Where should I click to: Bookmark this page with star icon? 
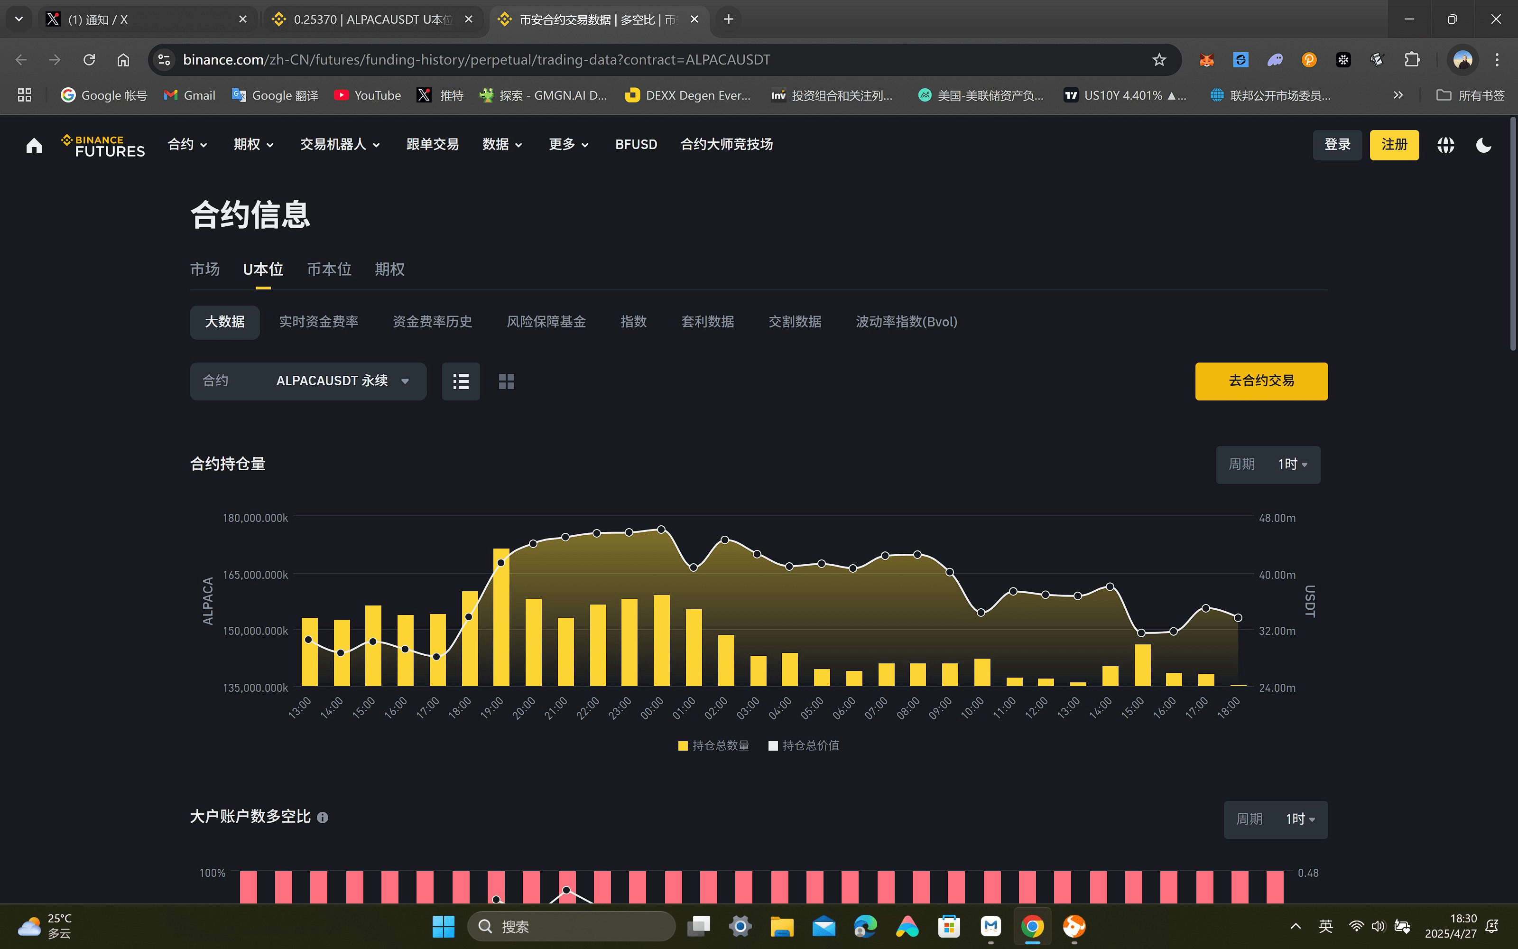click(x=1158, y=60)
